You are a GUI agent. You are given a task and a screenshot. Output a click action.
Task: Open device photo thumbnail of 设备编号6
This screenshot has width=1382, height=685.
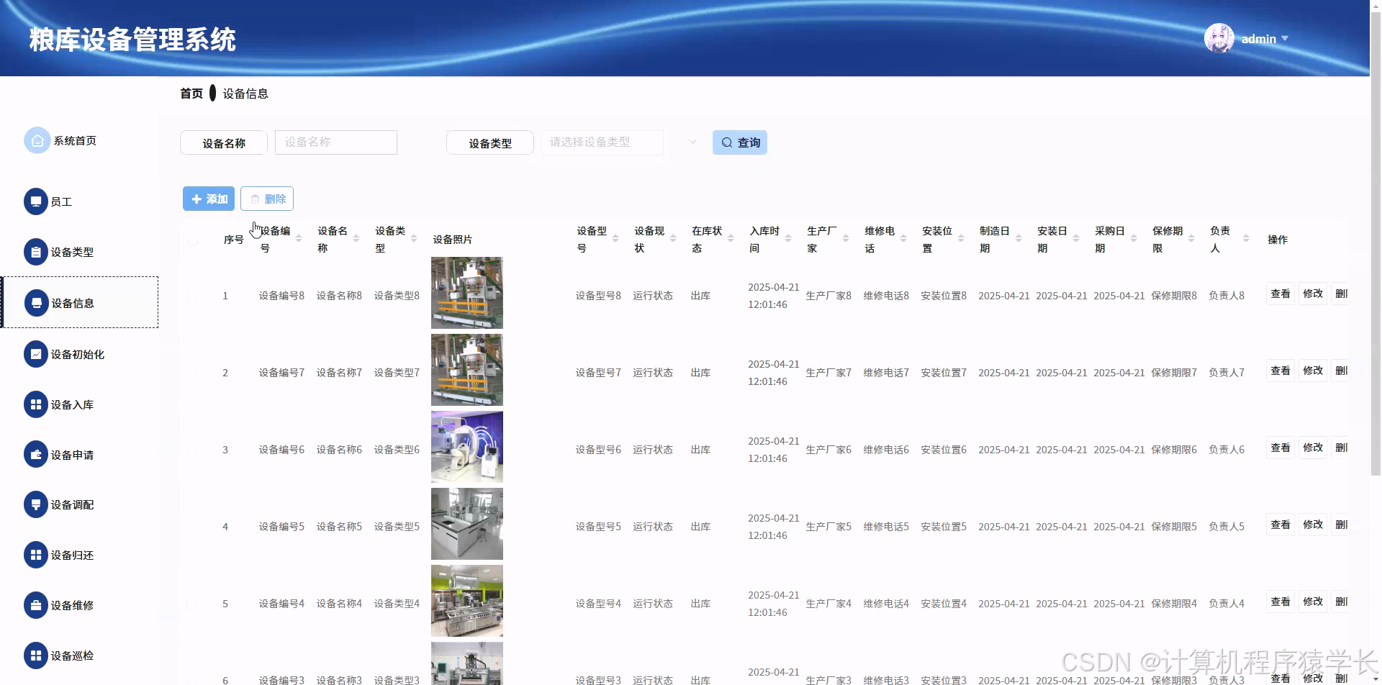pyautogui.click(x=467, y=447)
